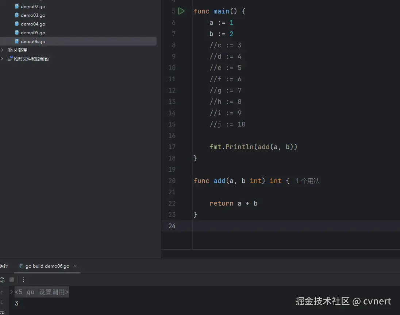Place cursor on empty line 24
Screen dimensions: 400x315
coord(296,226)
